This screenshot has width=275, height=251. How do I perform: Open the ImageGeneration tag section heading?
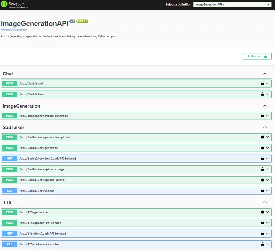tap(21, 106)
